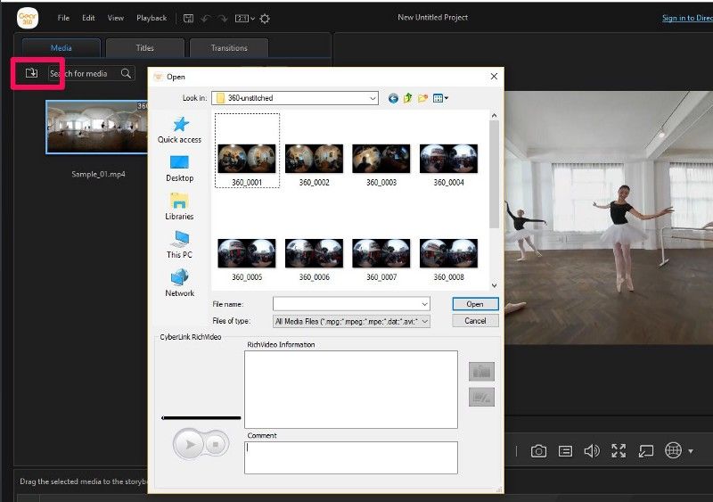Click the undock preview window icon
713x502 pixels.
645,451
